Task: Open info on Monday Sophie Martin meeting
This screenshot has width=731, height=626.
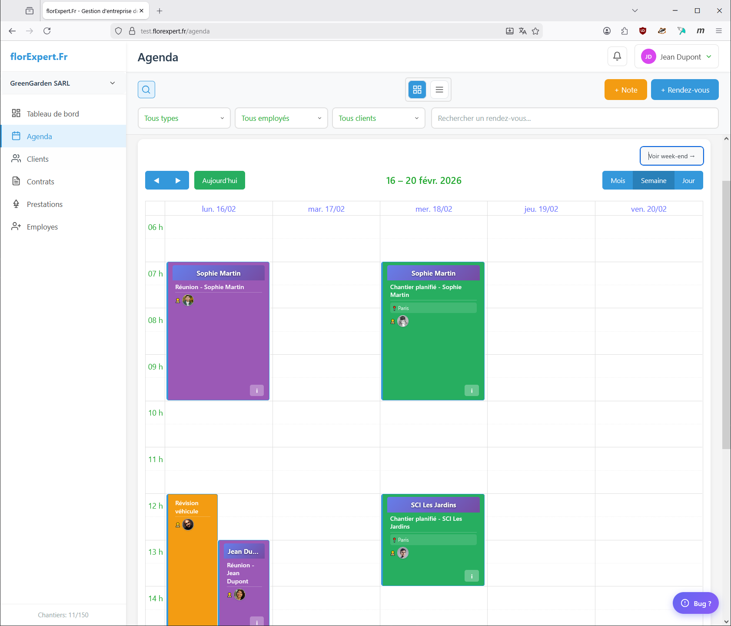Action: (256, 390)
